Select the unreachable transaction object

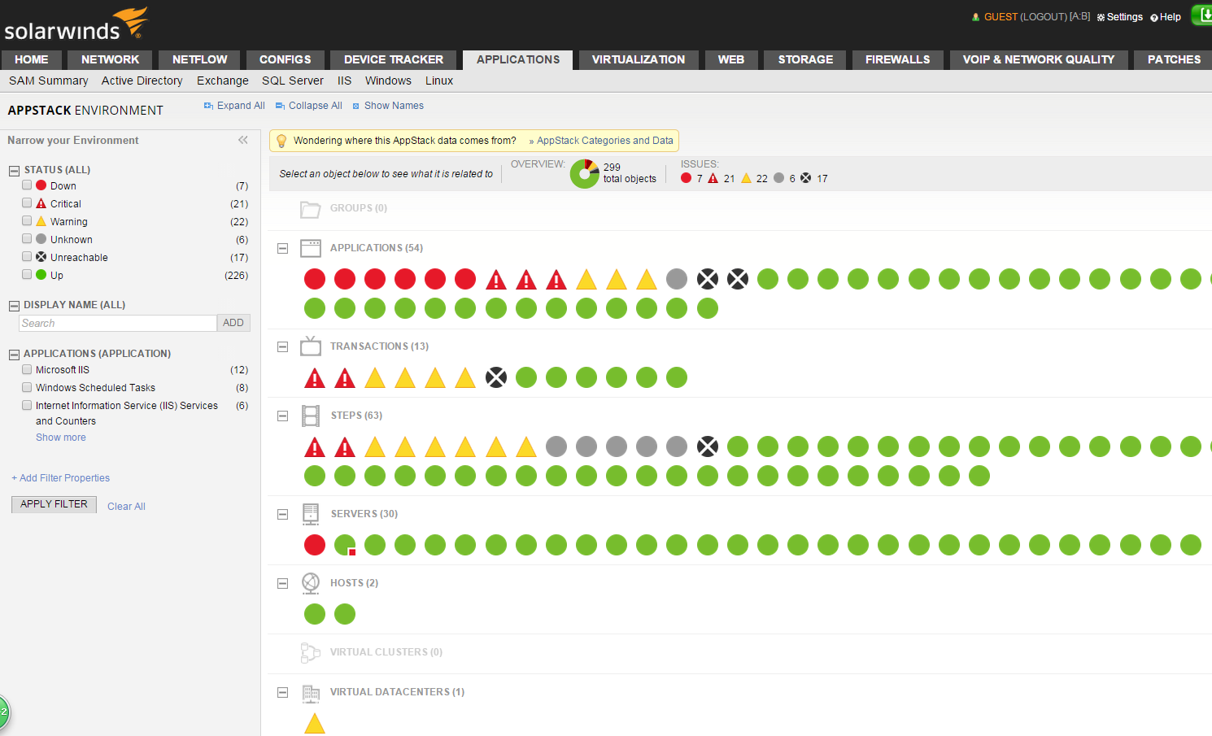pyautogui.click(x=496, y=377)
